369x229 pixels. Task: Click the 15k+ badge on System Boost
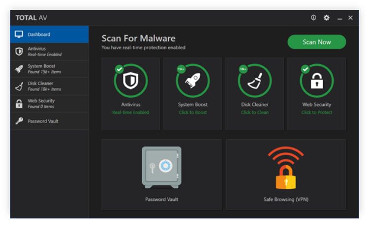[x=181, y=69]
